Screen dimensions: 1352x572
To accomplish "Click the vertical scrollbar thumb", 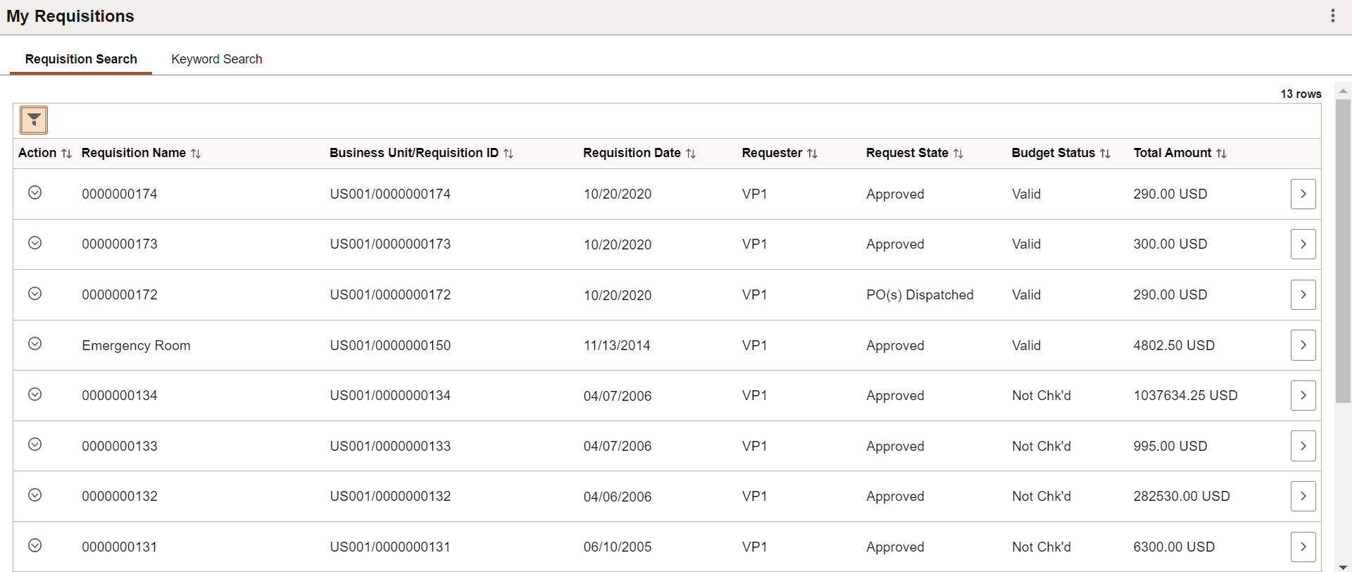I will click(x=1343, y=251).
